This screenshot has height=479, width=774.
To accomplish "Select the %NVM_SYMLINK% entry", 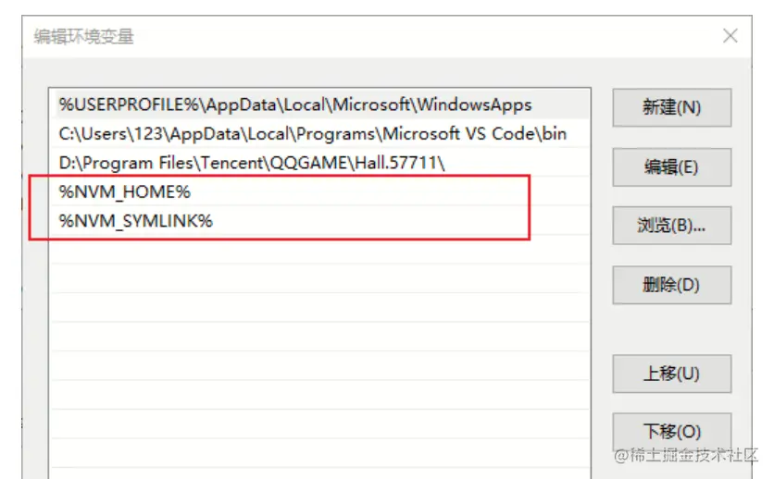I will point(136,221).
